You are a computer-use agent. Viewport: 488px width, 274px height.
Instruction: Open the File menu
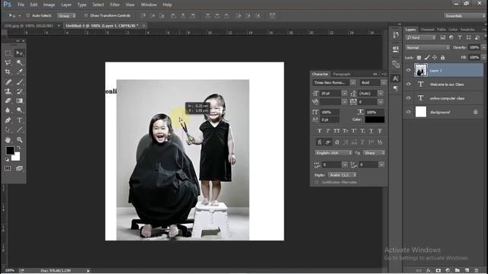pyautogui.click(x=21, y=5)
